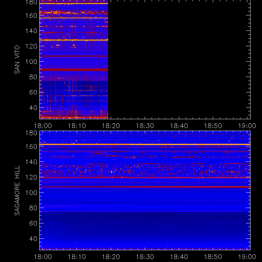Select the 100 frequency label on Sagamore Hill plot
The height and width of the screenshot is (262, 262).
coord(31,193)
